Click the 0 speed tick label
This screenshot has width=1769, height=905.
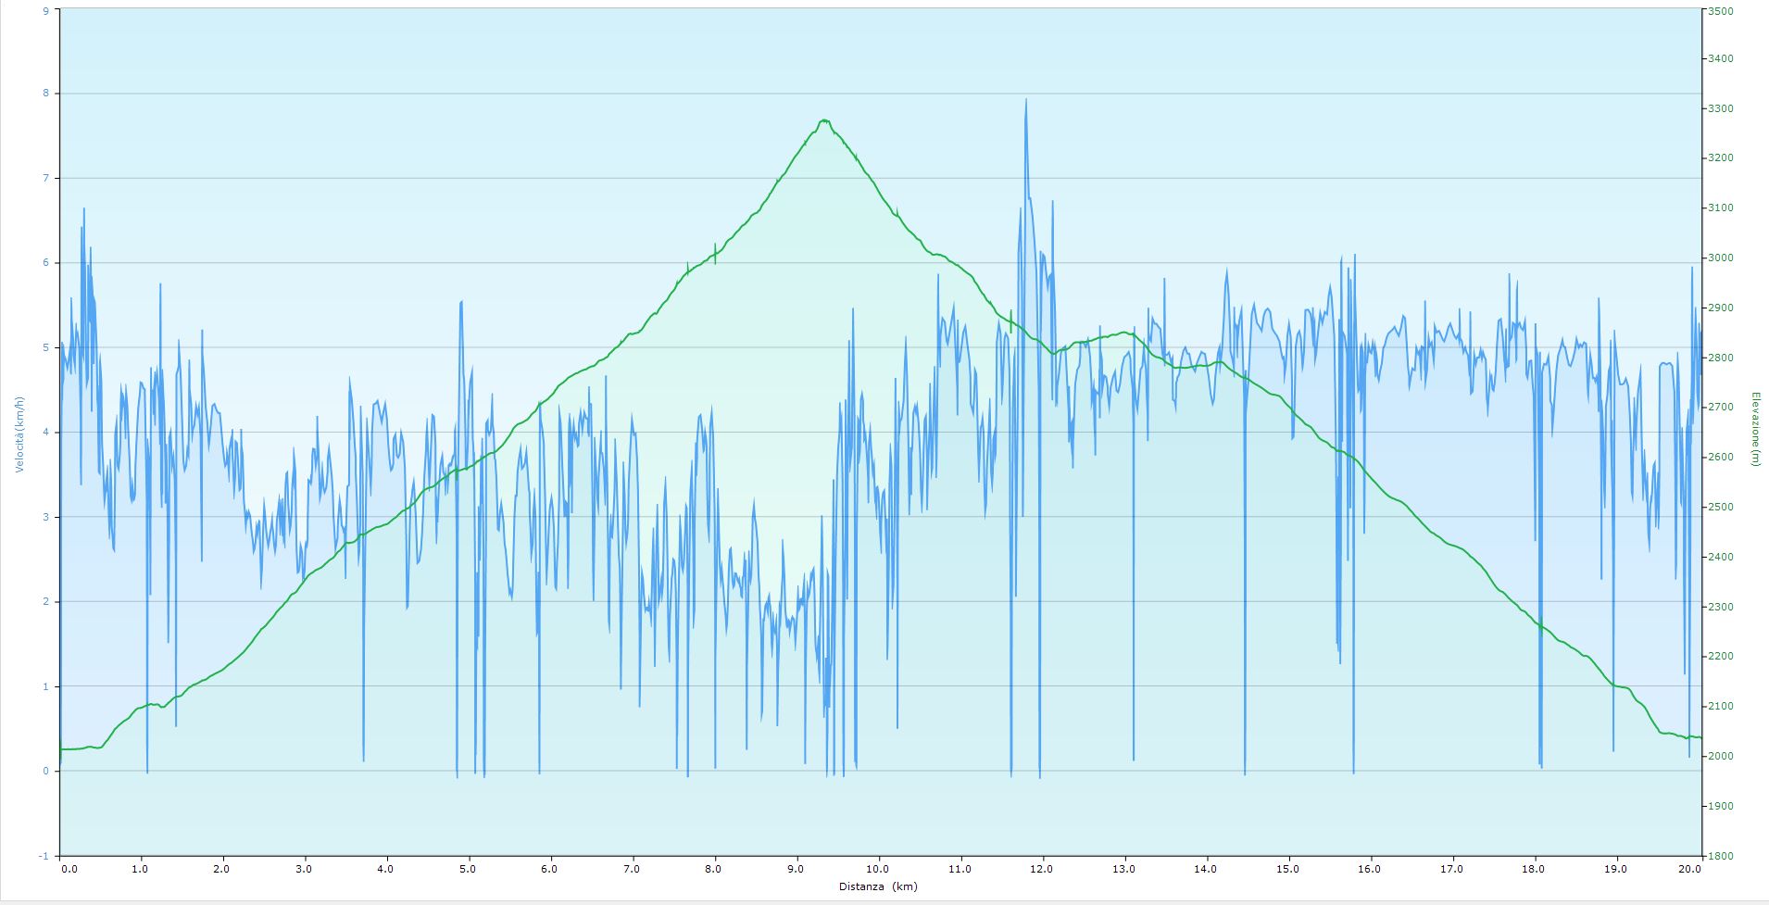pyautogui.click(x=46, y=771)
